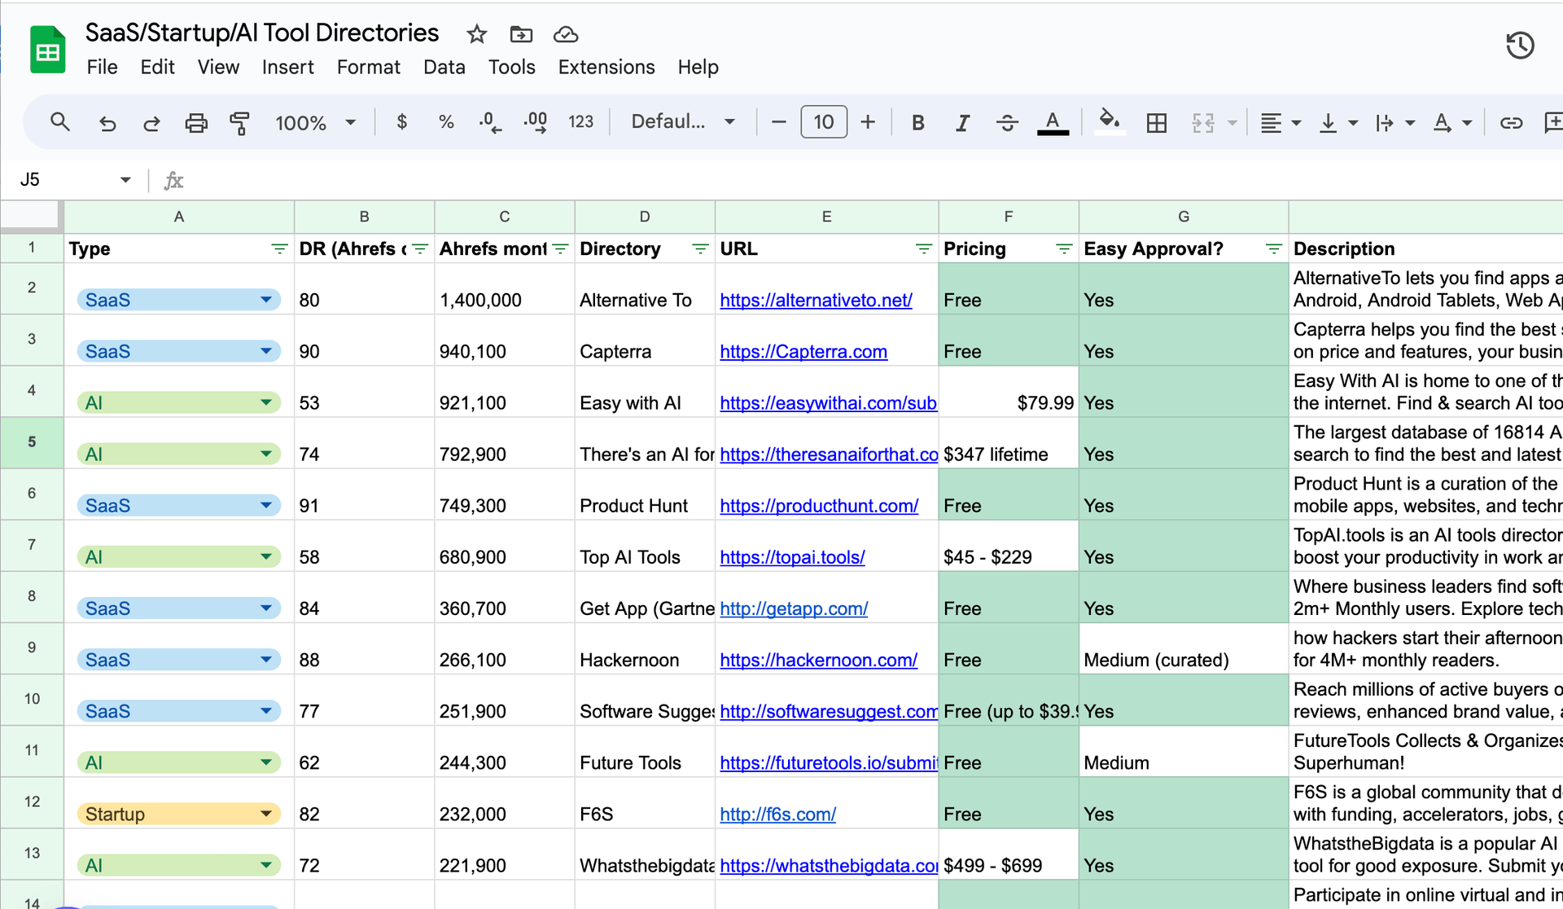This screenshot has width=1563, height=909.
Task: Open the producthunt.com link
Action: tap(818, 506)
